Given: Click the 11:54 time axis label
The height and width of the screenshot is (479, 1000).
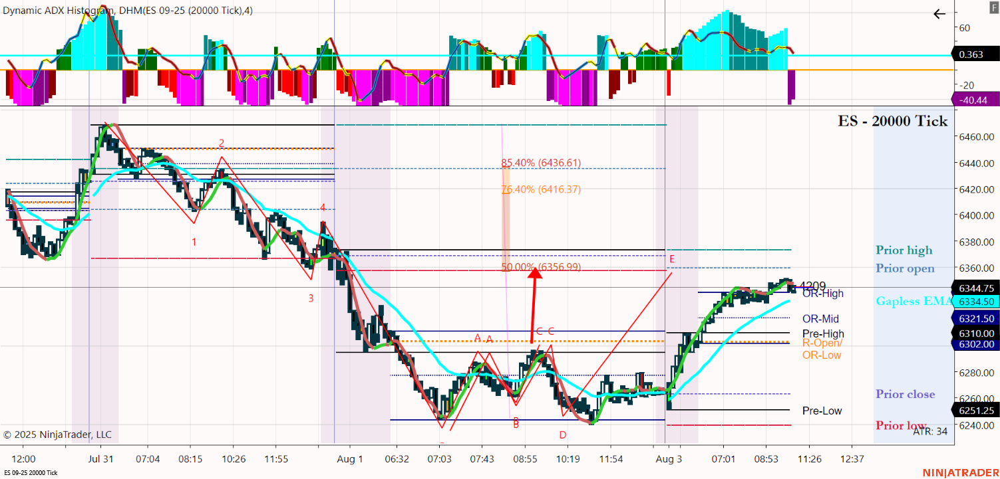Looking at the screenshot, I should point(611,458).
